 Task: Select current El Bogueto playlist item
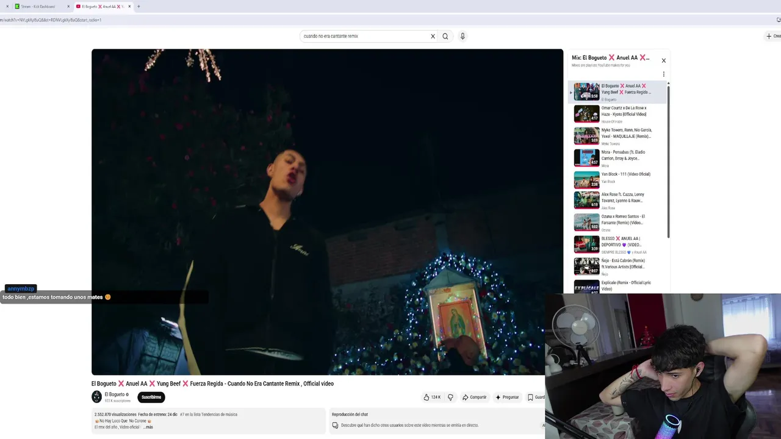coord(617,92)
